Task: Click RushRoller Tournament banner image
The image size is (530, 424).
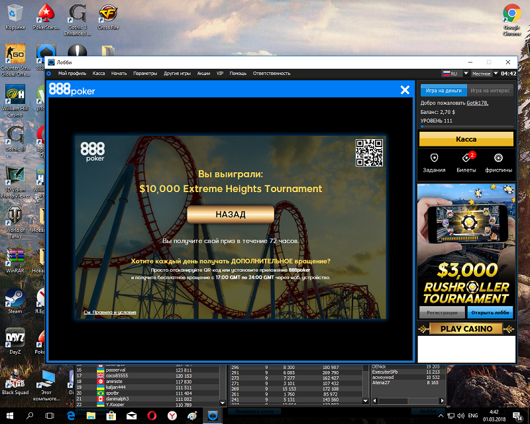Action: point(466,244)
